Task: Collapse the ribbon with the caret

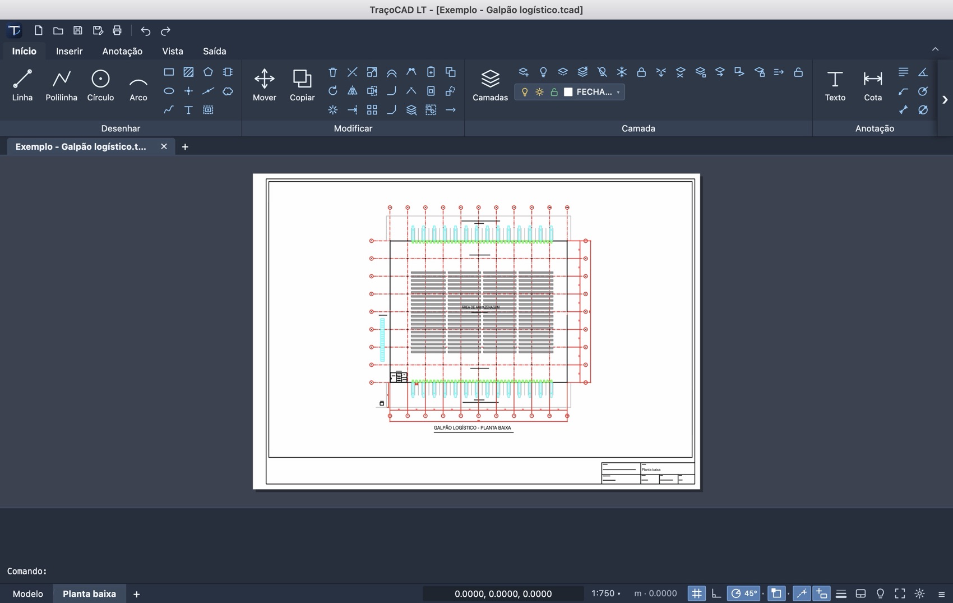Action: point(935,49)
